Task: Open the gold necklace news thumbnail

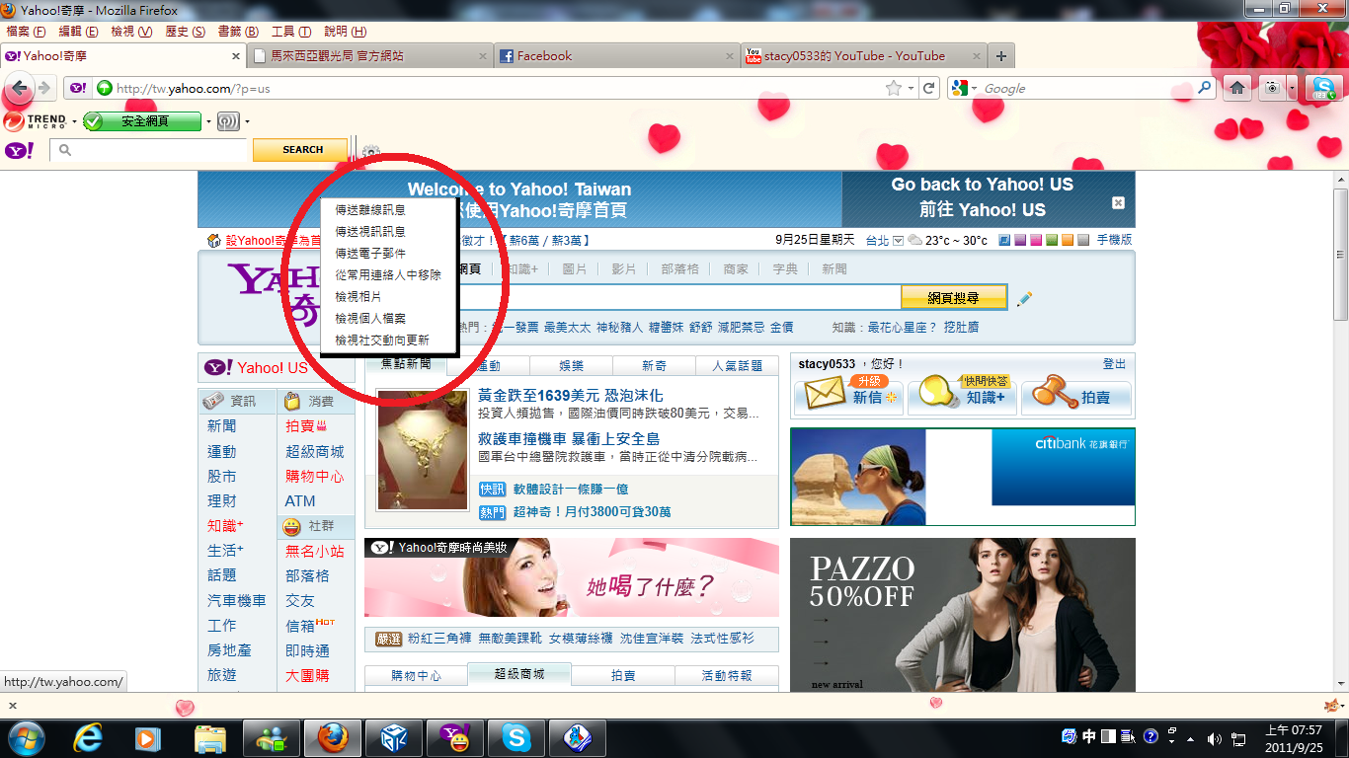Action: [423, 450]
